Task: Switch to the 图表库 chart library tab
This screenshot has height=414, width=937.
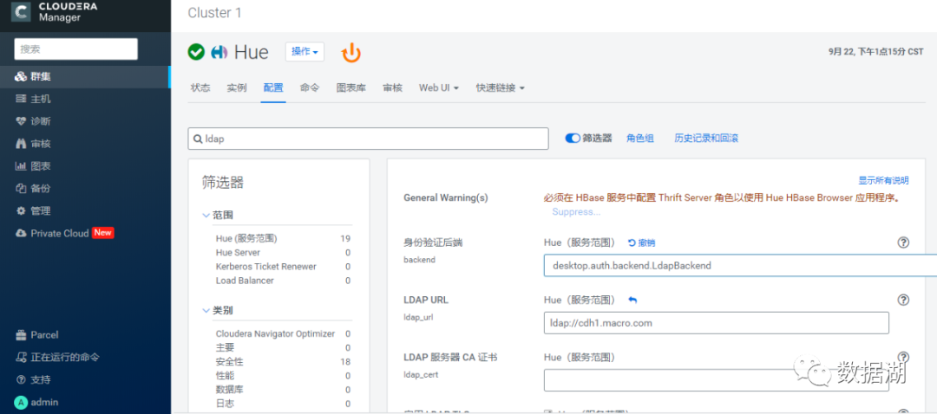Action: click(x=351, y=87)
